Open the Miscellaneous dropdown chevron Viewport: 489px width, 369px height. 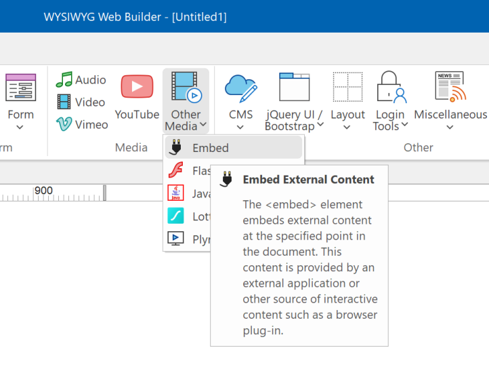coord(450,127)
